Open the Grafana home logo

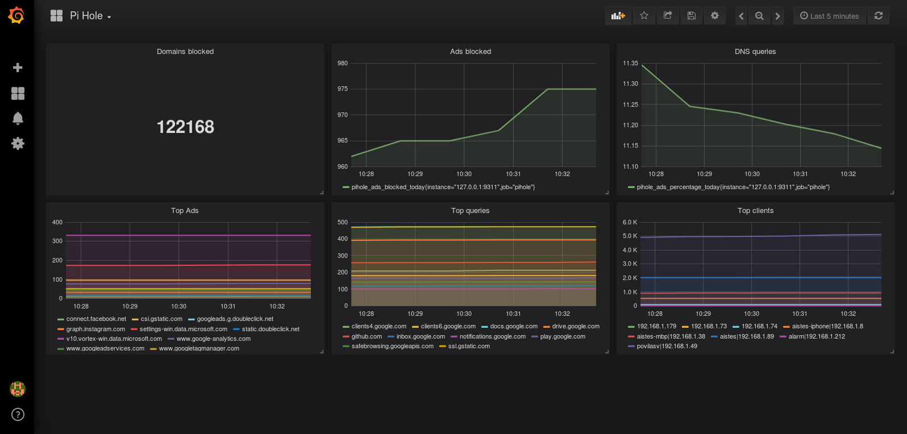click(16, 15)
